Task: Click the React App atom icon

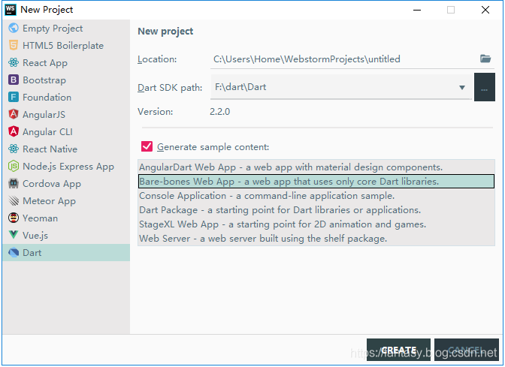Action: tap(14, 62)
